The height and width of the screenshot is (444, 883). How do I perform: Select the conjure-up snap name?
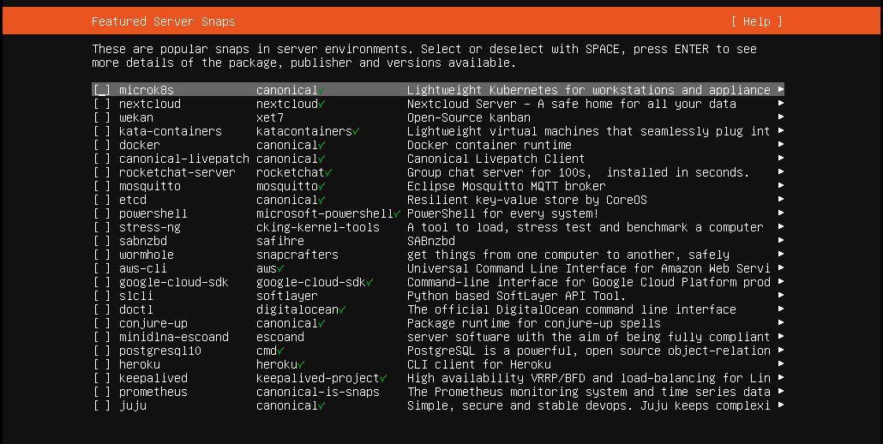tap(153, 323)
